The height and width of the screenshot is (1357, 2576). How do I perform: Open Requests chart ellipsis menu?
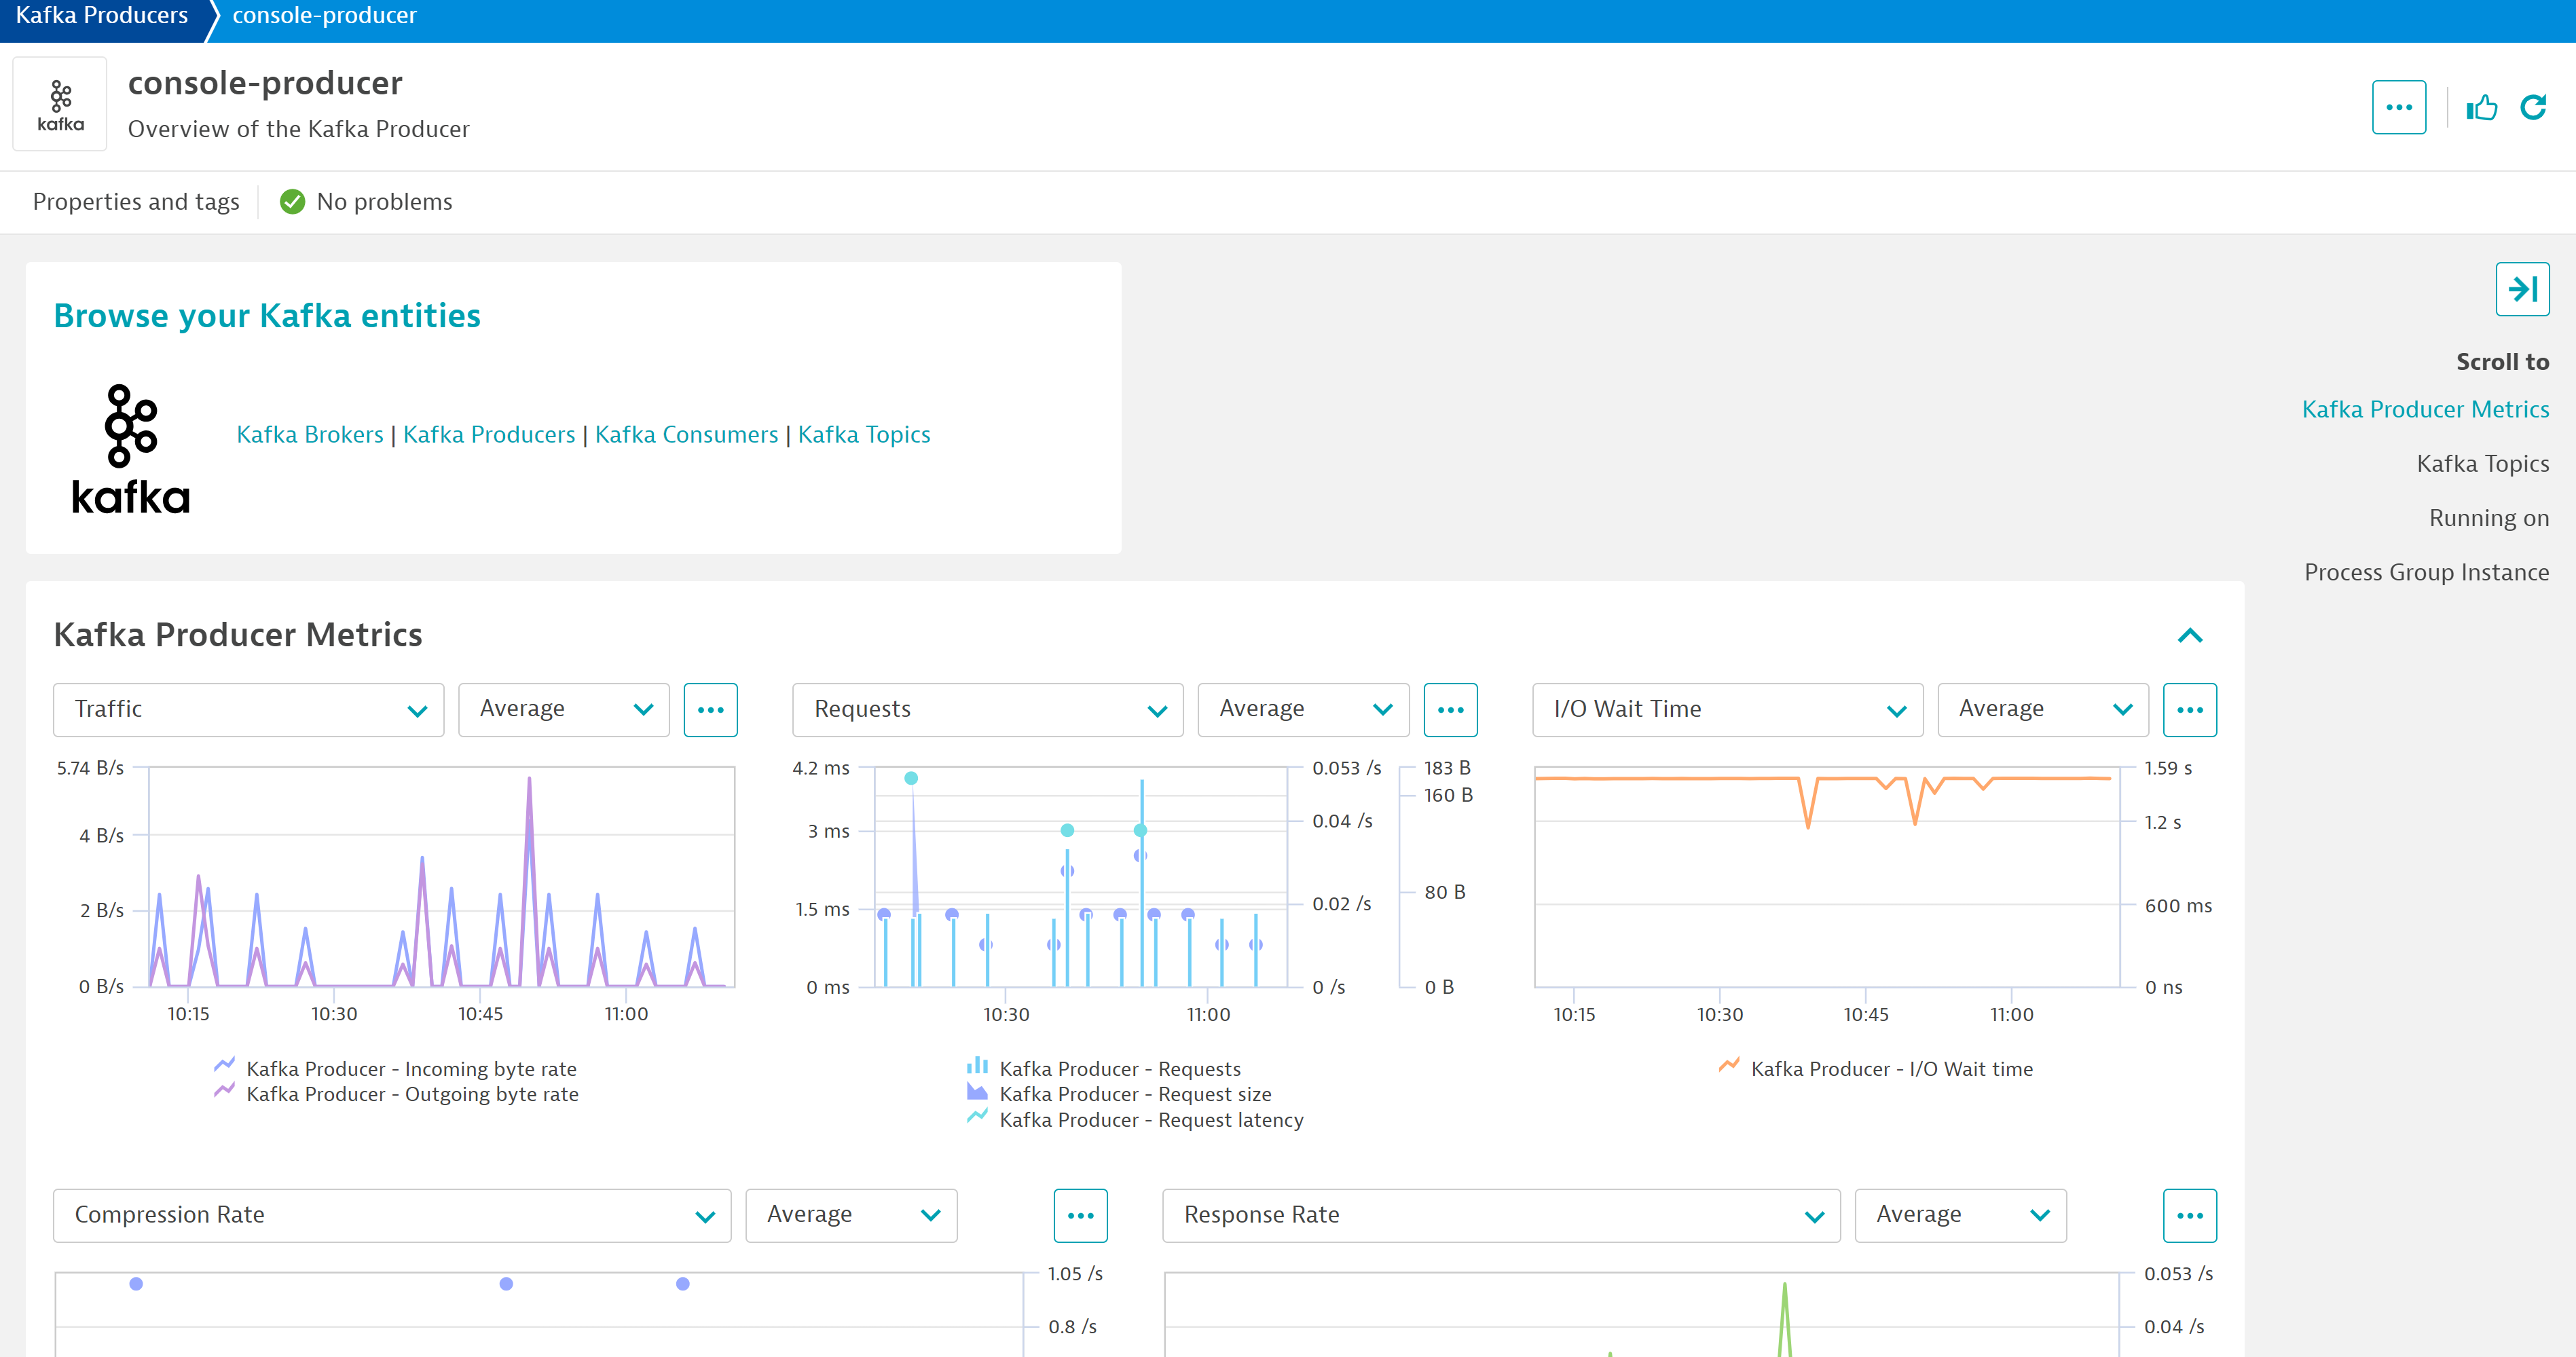pos(1450,709)
